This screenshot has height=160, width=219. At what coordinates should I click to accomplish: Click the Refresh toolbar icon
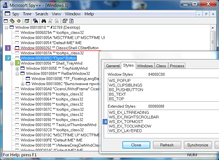[71, 21]
